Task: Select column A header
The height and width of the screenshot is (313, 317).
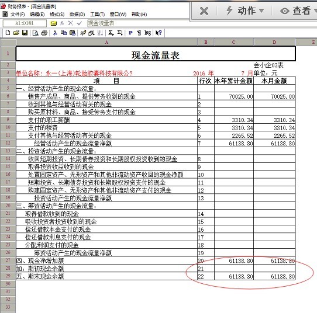Action: (106, 42)
